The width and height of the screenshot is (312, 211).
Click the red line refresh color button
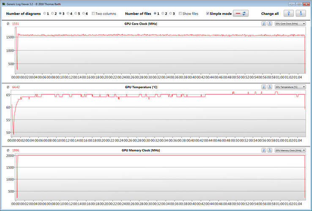click(x=241, y=14)
